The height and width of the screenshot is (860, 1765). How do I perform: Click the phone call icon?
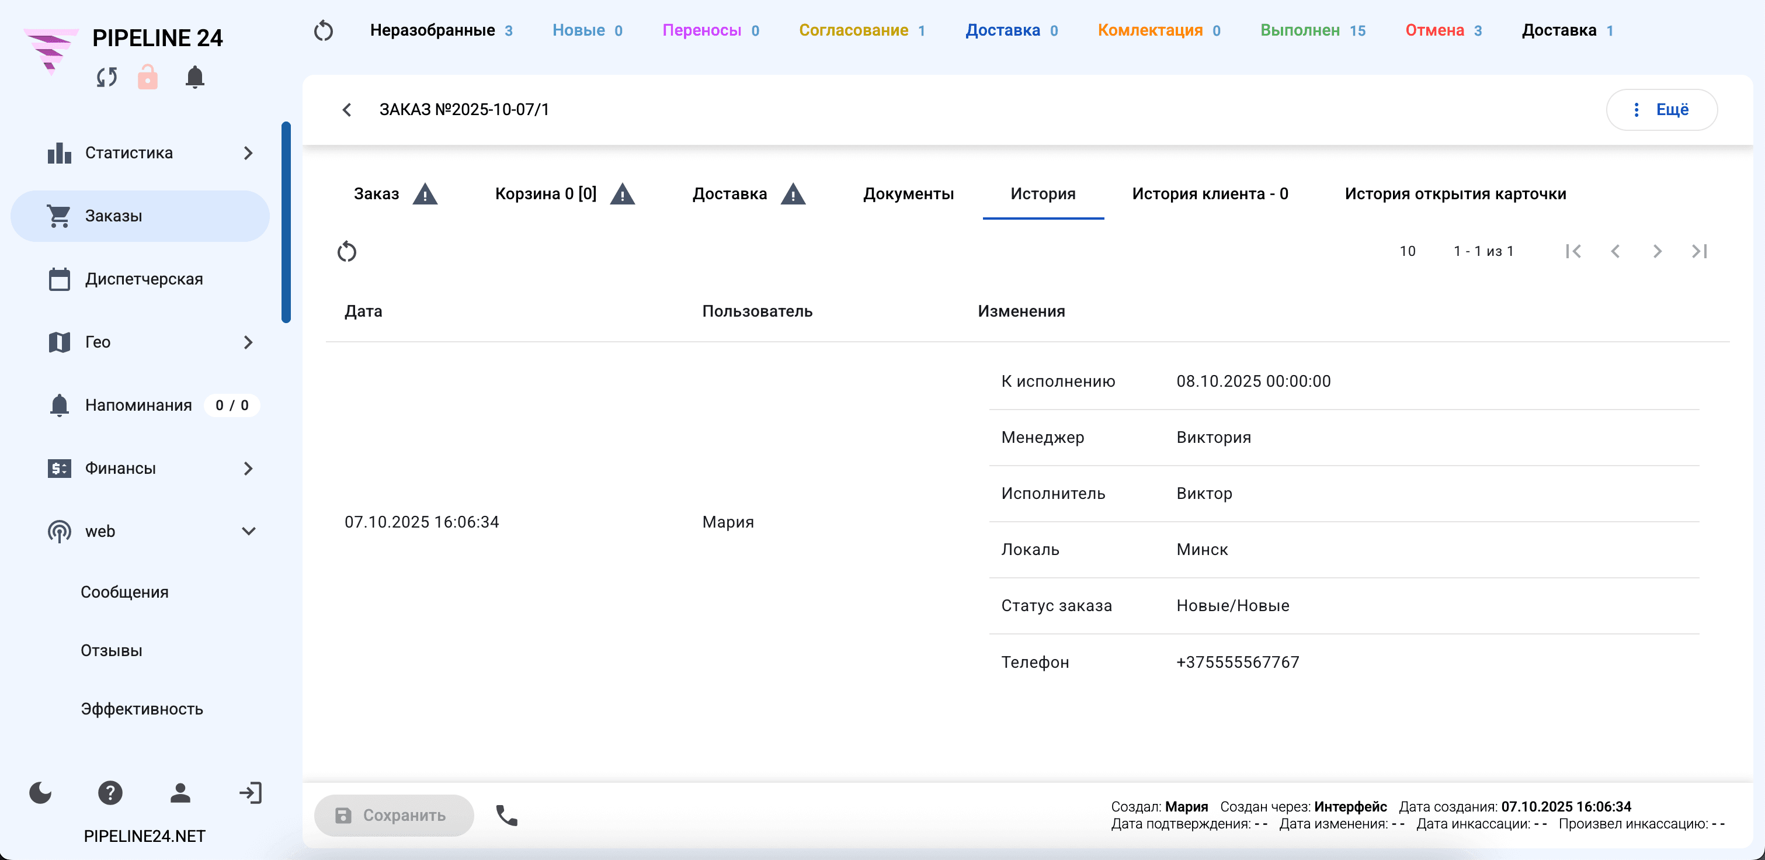coord(507,816)
